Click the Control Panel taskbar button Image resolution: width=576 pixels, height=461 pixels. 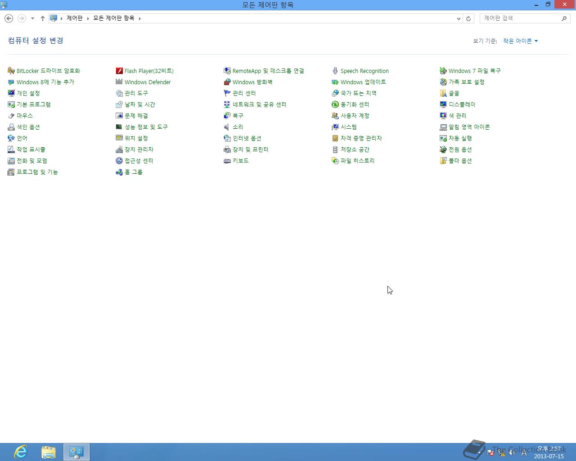[76, 452]
